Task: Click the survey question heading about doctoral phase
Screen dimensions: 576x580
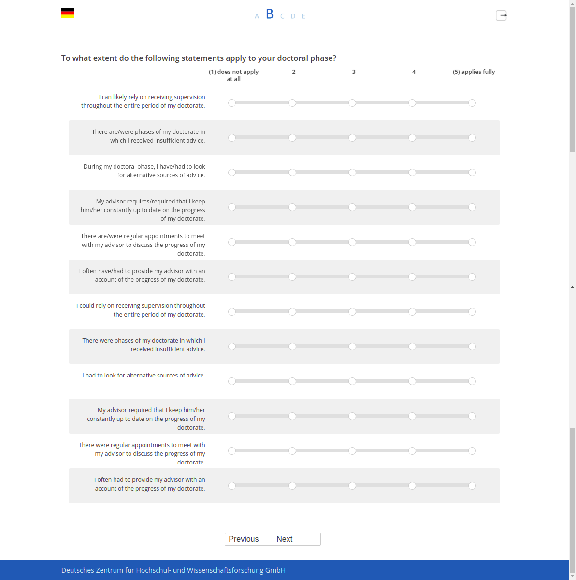Action: 199,58
